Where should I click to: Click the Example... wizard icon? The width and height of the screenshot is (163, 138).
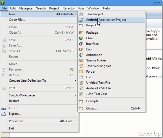(x=81, y=101)
